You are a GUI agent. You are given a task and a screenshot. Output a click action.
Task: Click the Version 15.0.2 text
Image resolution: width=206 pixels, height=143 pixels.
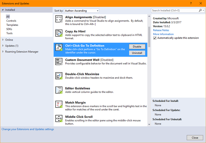(x=161, y=26)
